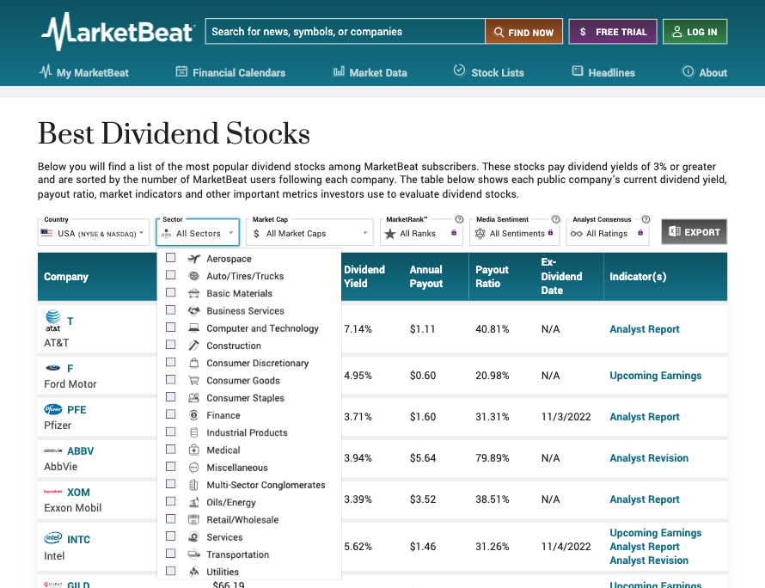Click the EXPORT button
The image size is (765, 588).
(694, 231)
